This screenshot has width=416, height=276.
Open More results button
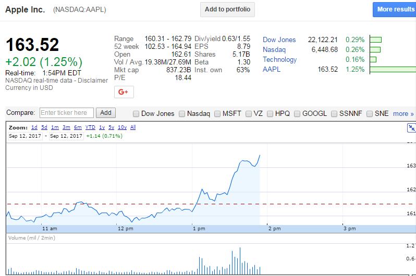(395, 9)
